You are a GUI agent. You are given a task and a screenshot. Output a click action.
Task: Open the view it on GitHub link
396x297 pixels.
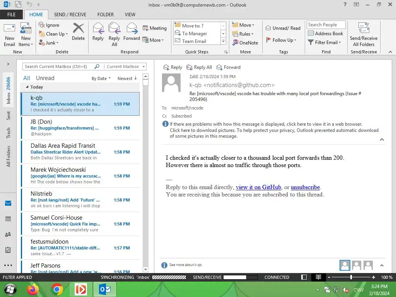[258, 187]
